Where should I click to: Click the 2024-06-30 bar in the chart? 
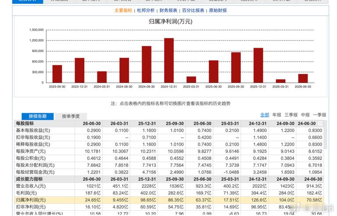tap(124, 70)
